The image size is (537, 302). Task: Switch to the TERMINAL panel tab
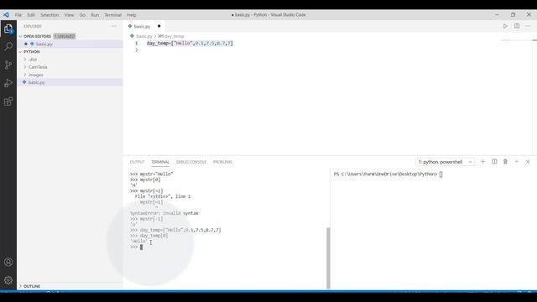coord(160,162)
